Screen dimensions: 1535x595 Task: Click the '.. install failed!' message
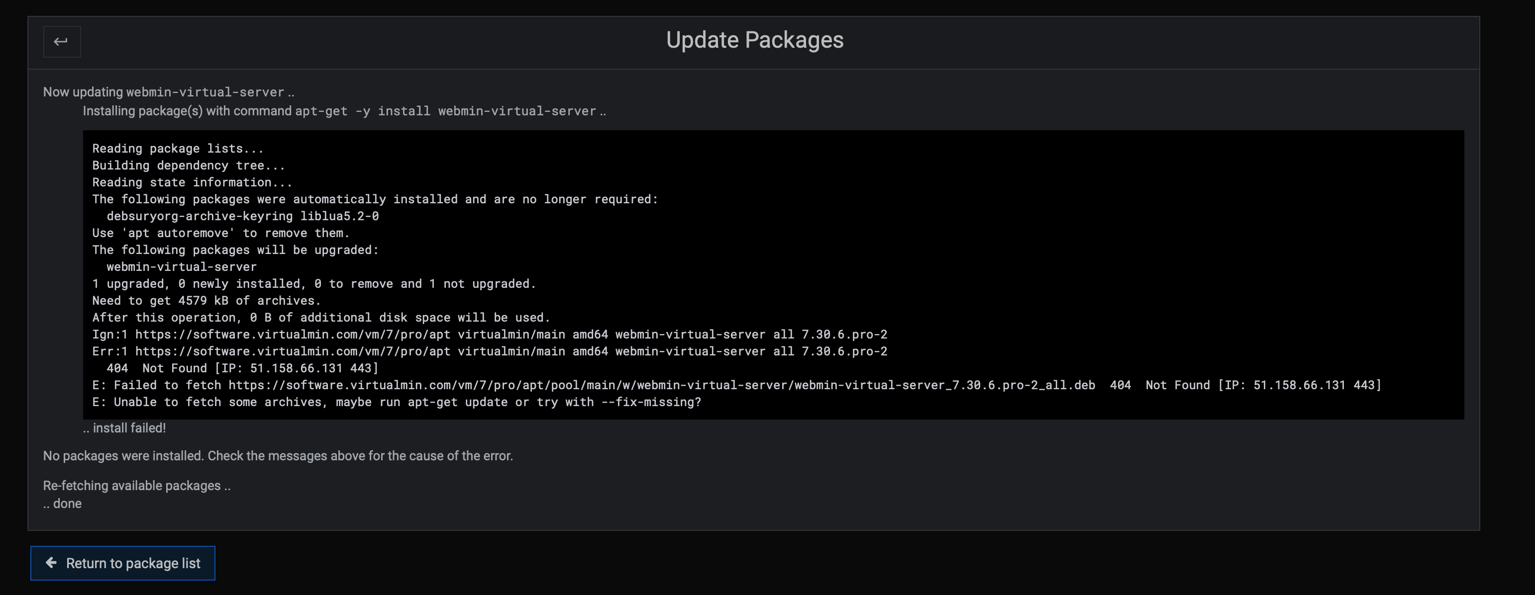click(x=124, y=428)
